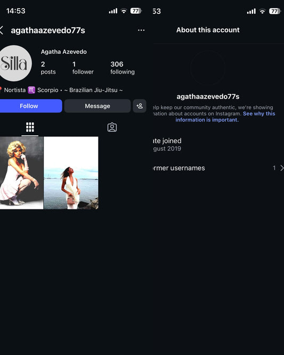
Task: Tap the suggest similar accounts icon button
Action: [140, 106]
